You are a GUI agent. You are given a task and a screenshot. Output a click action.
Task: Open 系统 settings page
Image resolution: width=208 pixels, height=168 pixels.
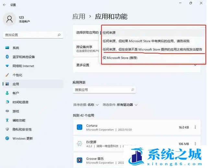click(33, 48)
